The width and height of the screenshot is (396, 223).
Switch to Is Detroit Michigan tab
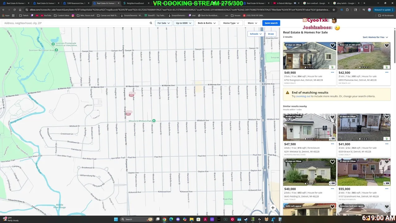(286, 3)
